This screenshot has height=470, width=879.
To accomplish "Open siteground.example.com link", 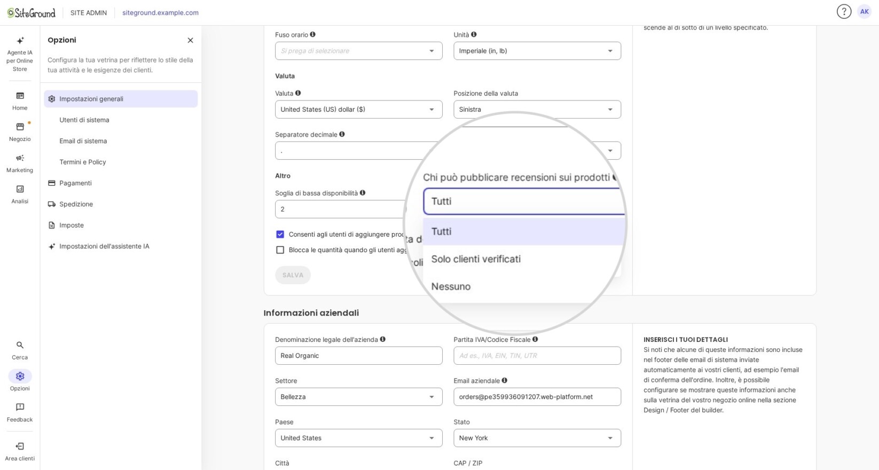I will (160, 13).
